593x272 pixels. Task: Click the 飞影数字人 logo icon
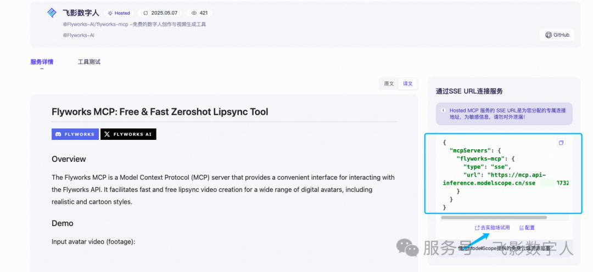[x=52, y=13]
